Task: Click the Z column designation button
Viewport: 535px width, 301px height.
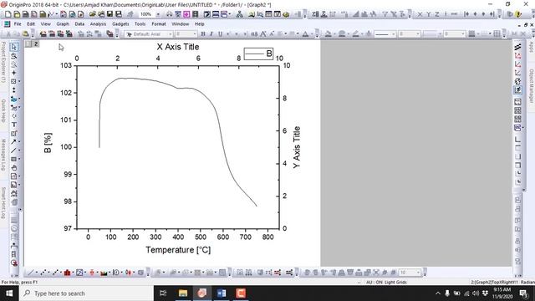Action: (x=437, y=14)
